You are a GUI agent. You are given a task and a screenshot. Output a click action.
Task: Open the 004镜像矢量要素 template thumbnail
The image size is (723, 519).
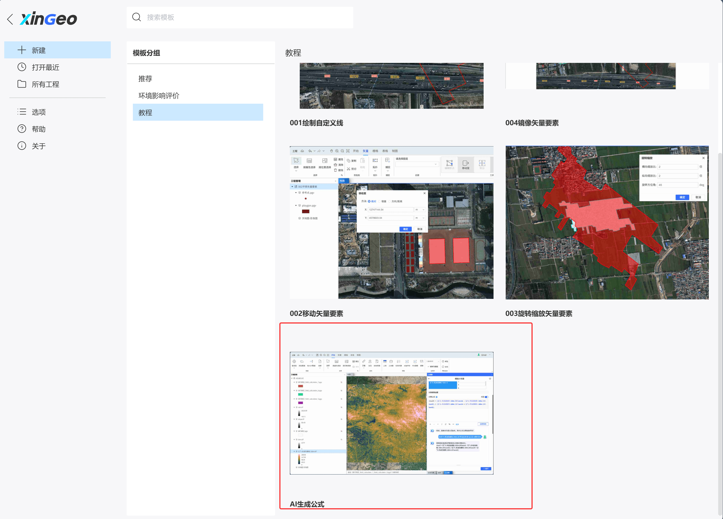tap(606, 76)
